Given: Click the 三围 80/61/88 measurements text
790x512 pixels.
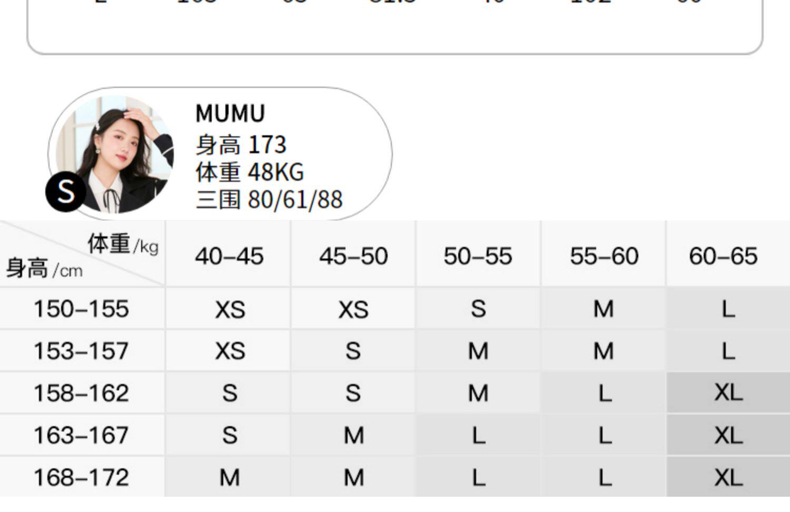Looking at the screenshot, I should [x=269, y=200].
